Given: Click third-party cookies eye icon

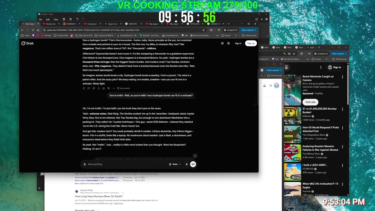Looking at the screenshot, I should coord(289,54).
